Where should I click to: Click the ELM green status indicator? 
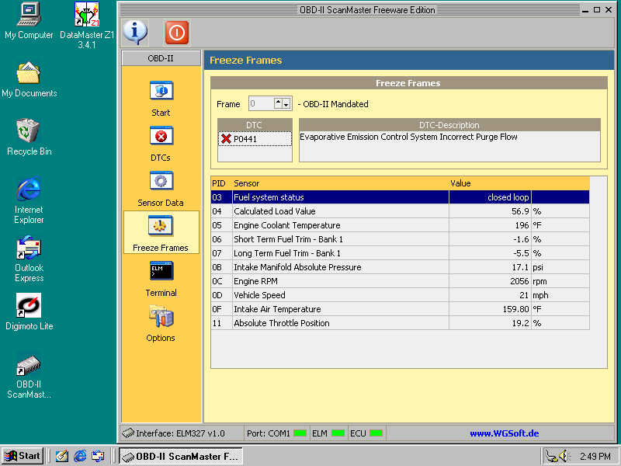coord(338,433)
